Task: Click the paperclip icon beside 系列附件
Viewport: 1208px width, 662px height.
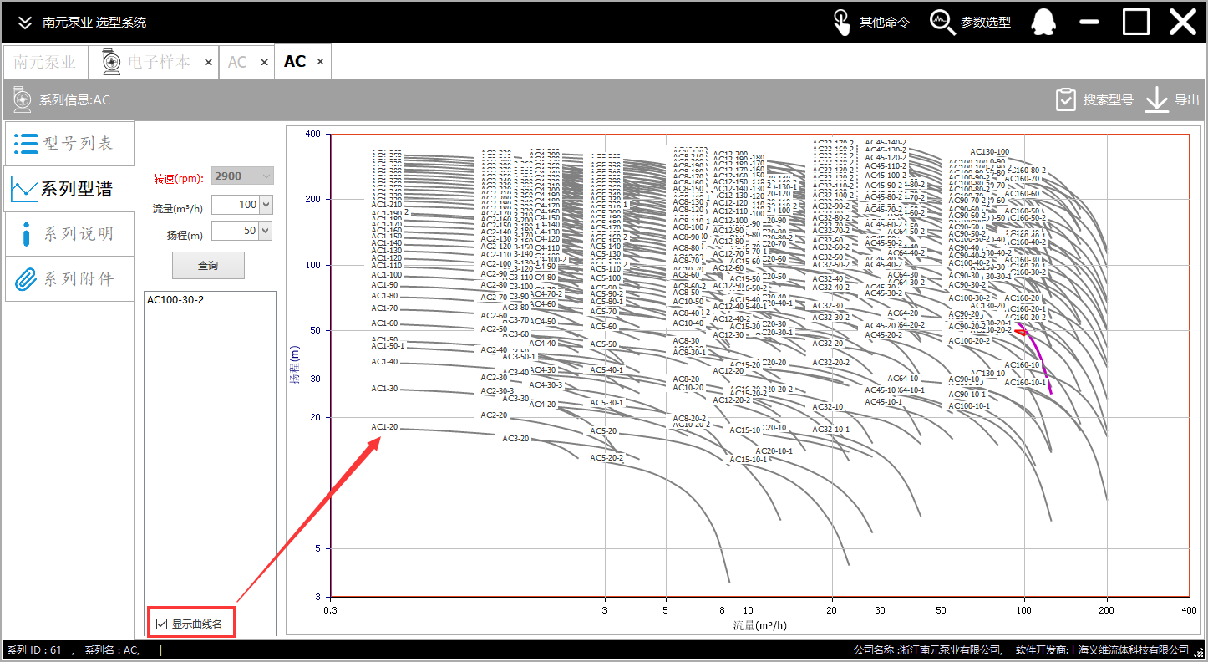Action: 26,279
